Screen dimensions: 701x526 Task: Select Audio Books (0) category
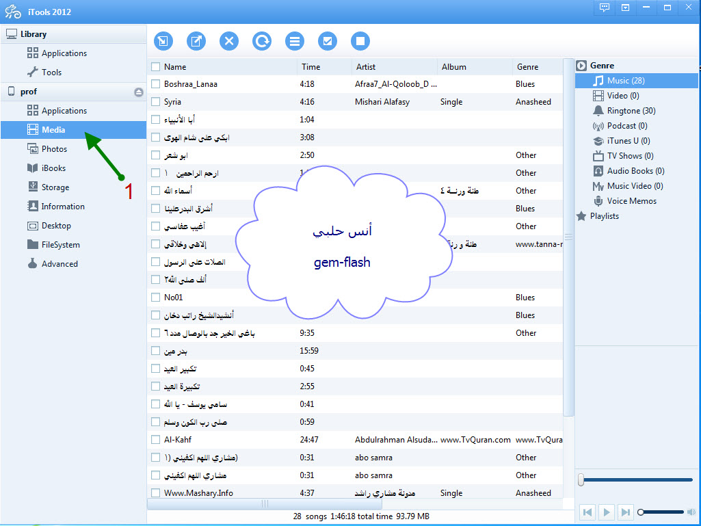629,171
